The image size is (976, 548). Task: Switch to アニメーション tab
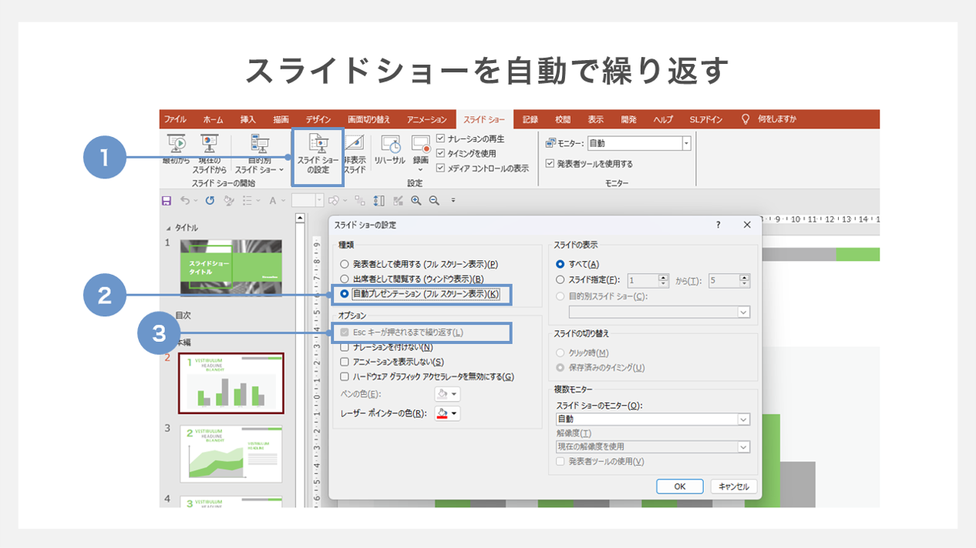(x=427, y=119)
